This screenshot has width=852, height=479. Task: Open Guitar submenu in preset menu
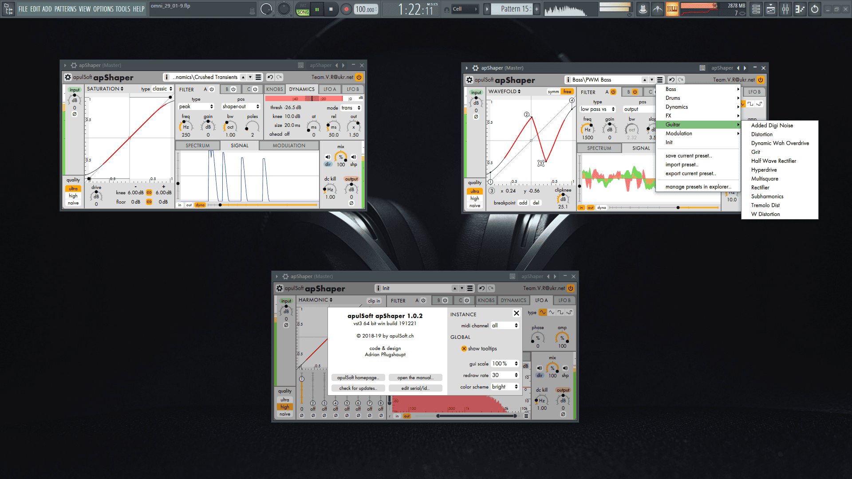tap(698, 125)
